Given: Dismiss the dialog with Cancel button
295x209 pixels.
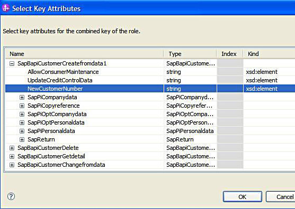Looking at the screenshot, I should (x=281, y=197).
